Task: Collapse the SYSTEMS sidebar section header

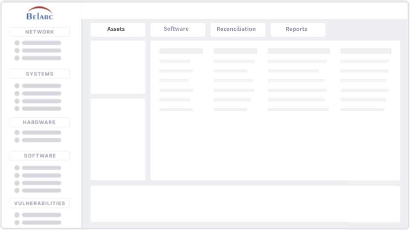Action: pyautogui.click(x=40, y=74)
